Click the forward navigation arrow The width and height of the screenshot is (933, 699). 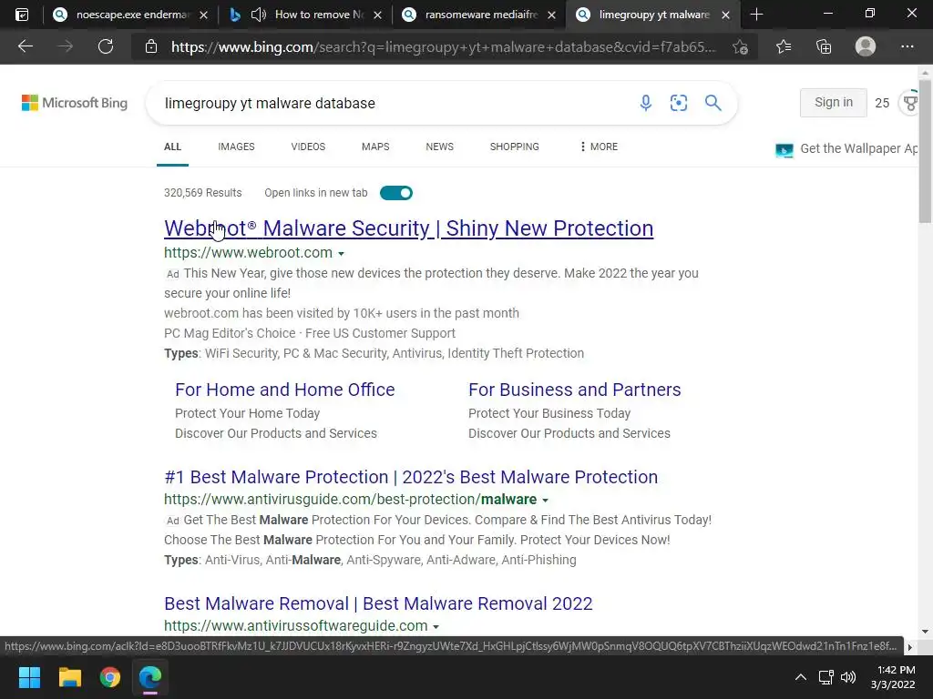[66, 46]
